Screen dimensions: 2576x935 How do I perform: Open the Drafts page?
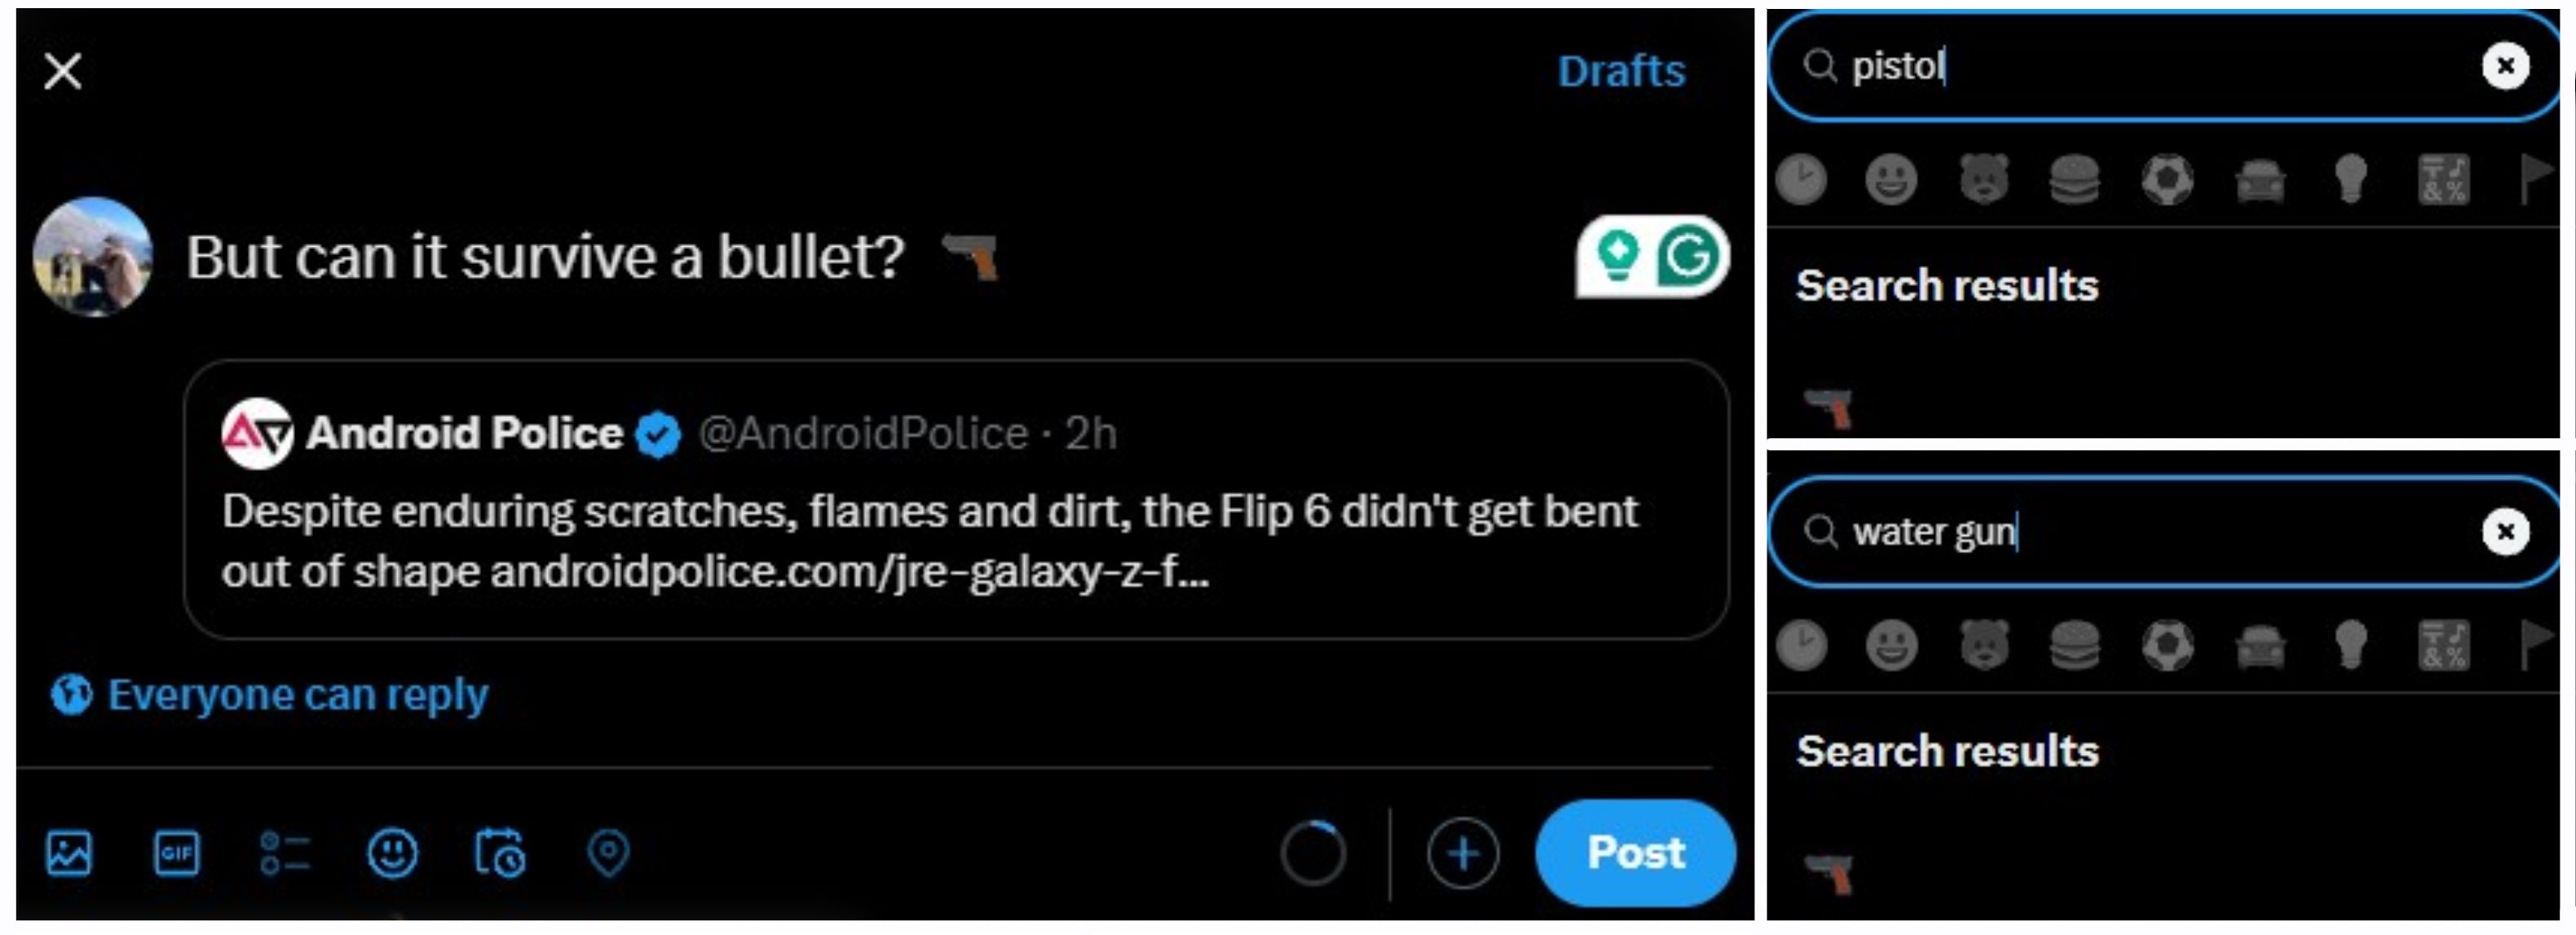[1621, 69]
